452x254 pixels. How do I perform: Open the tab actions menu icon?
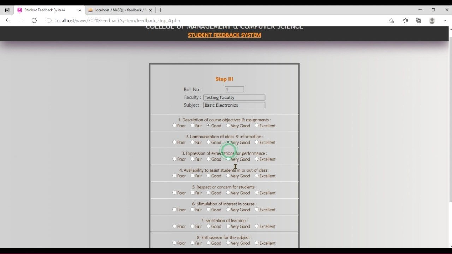coord(7,10)
